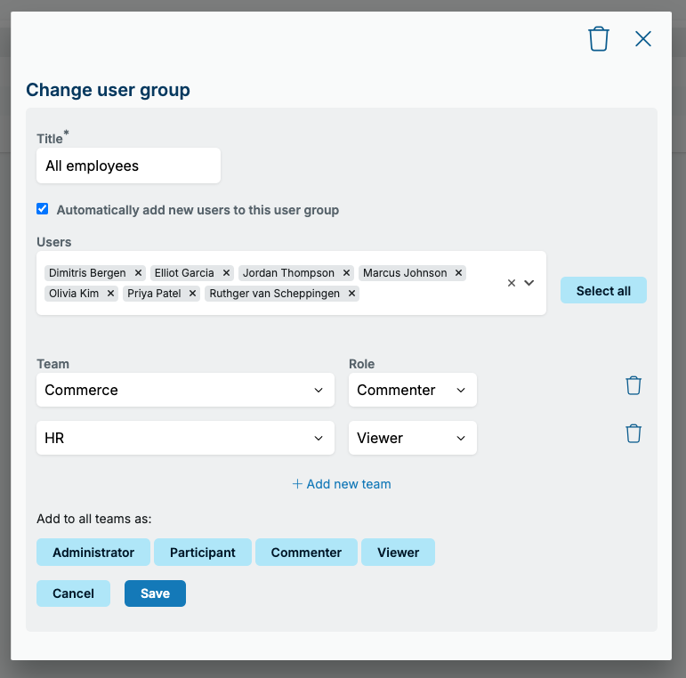
Task: Close the Change user group dialog
Action: (642, 39)
